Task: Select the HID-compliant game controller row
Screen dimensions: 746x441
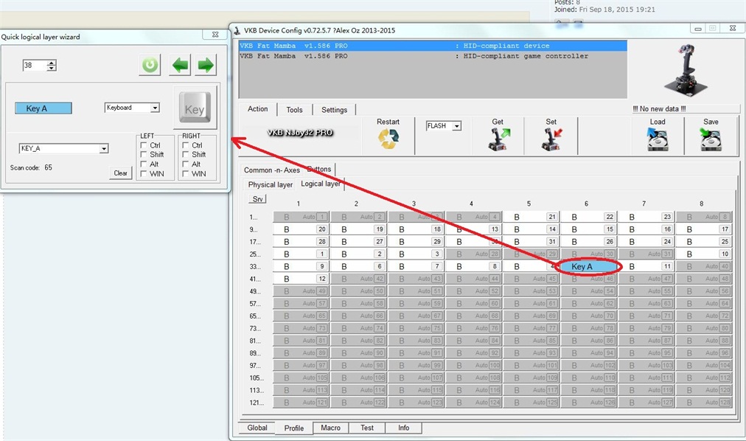Action: coord(433,55)
